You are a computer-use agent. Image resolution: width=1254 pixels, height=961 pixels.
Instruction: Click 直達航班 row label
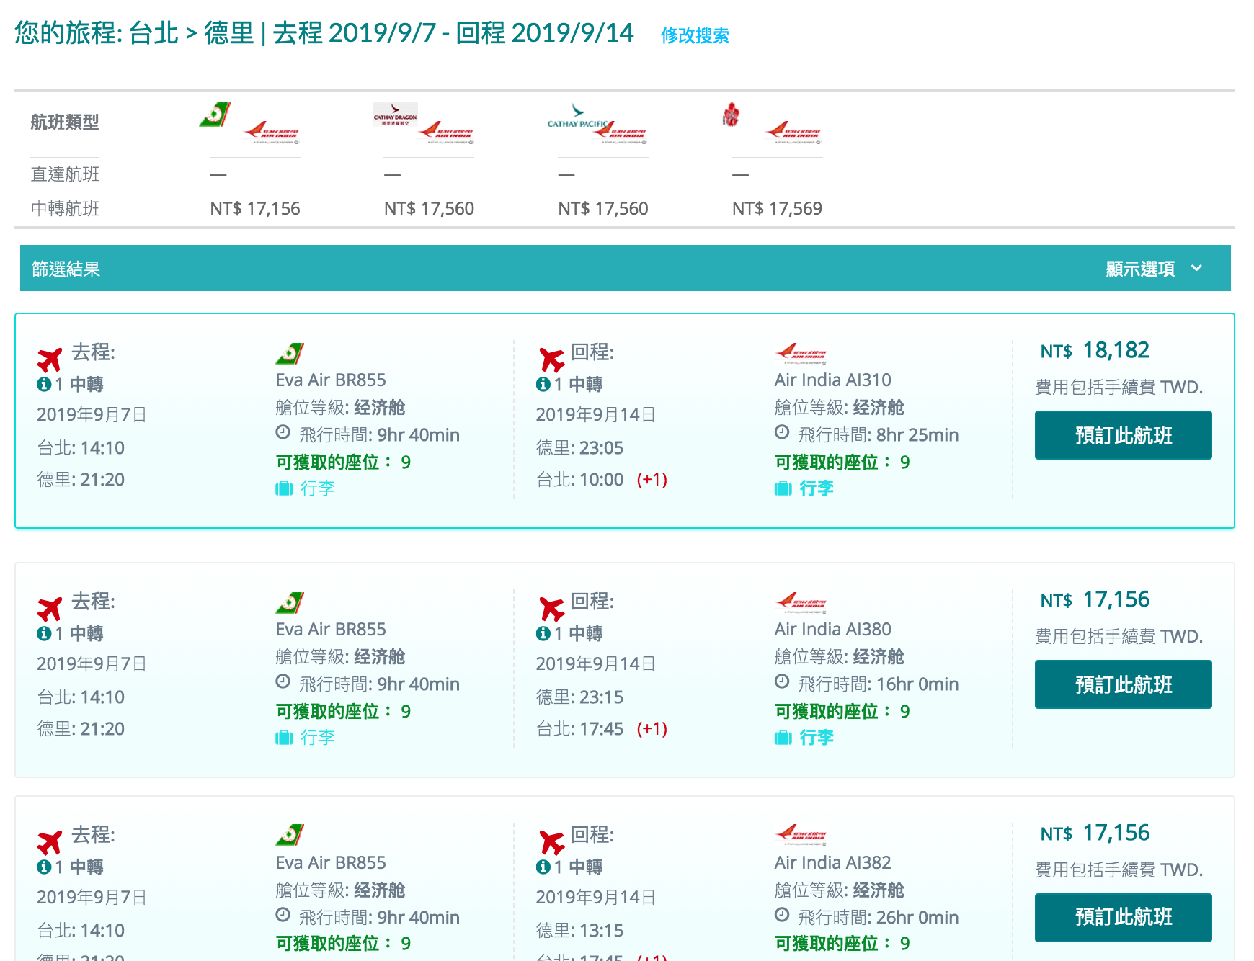tap(65, 174)
